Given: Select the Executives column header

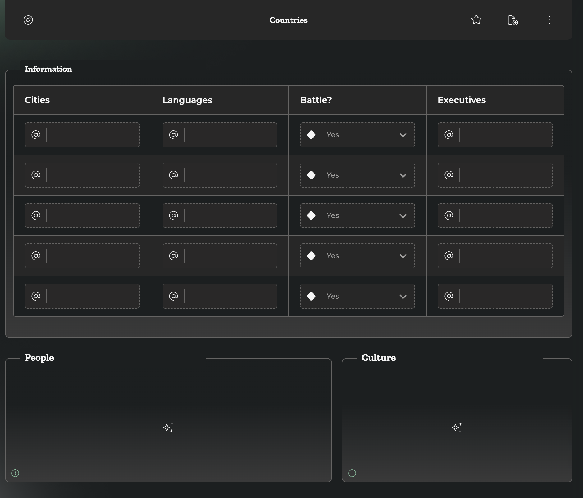Looking at the screenshot, I should 461,100.
